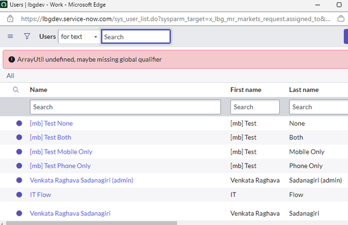Click 'Flow' last name cell

(296, 194)
